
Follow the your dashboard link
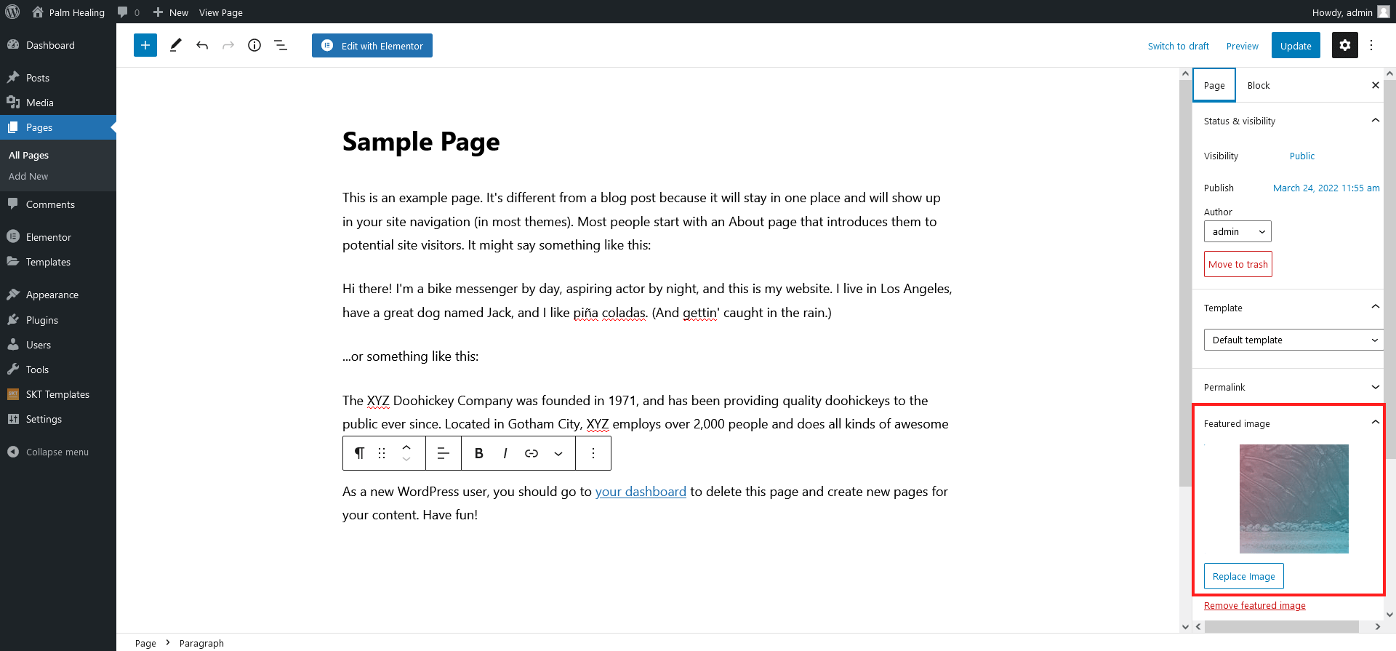click(x=641, y=492)
